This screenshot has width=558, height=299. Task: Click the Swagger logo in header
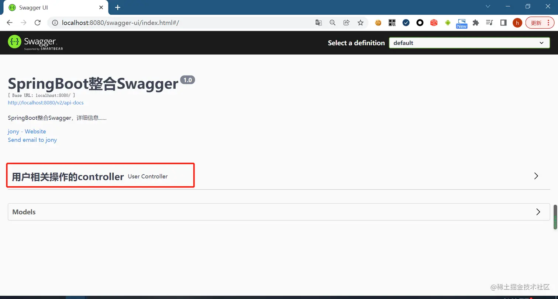point(35,43)
